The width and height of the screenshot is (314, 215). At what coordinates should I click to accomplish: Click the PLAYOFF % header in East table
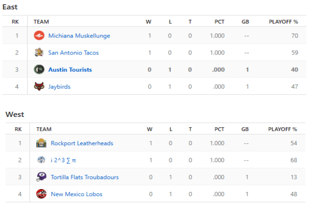click(x=283, y=22)
